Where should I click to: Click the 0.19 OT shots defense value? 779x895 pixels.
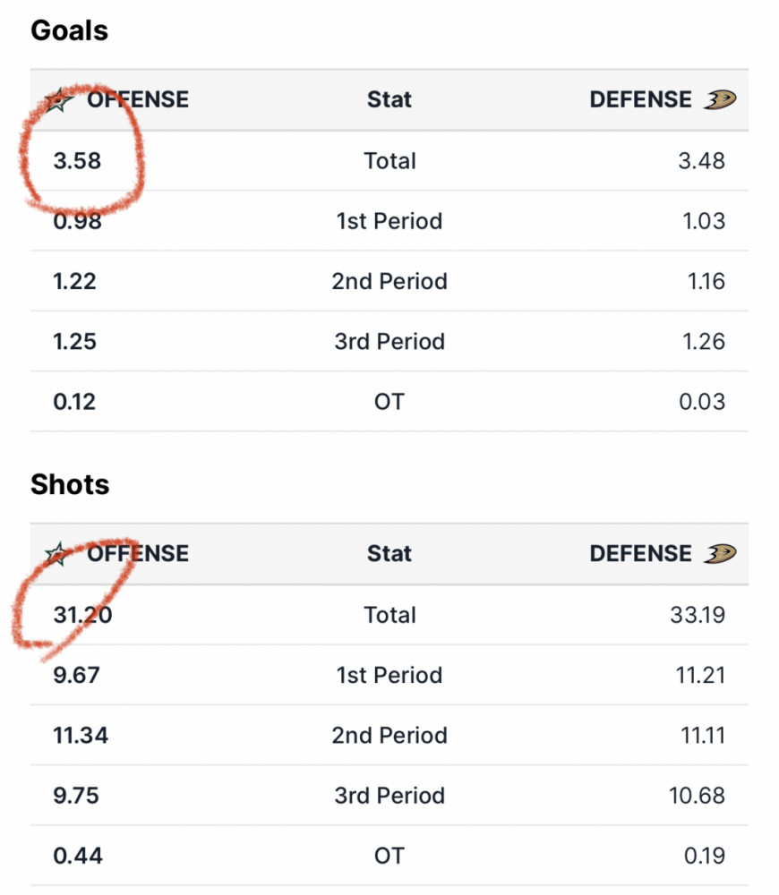pos(704,856)
